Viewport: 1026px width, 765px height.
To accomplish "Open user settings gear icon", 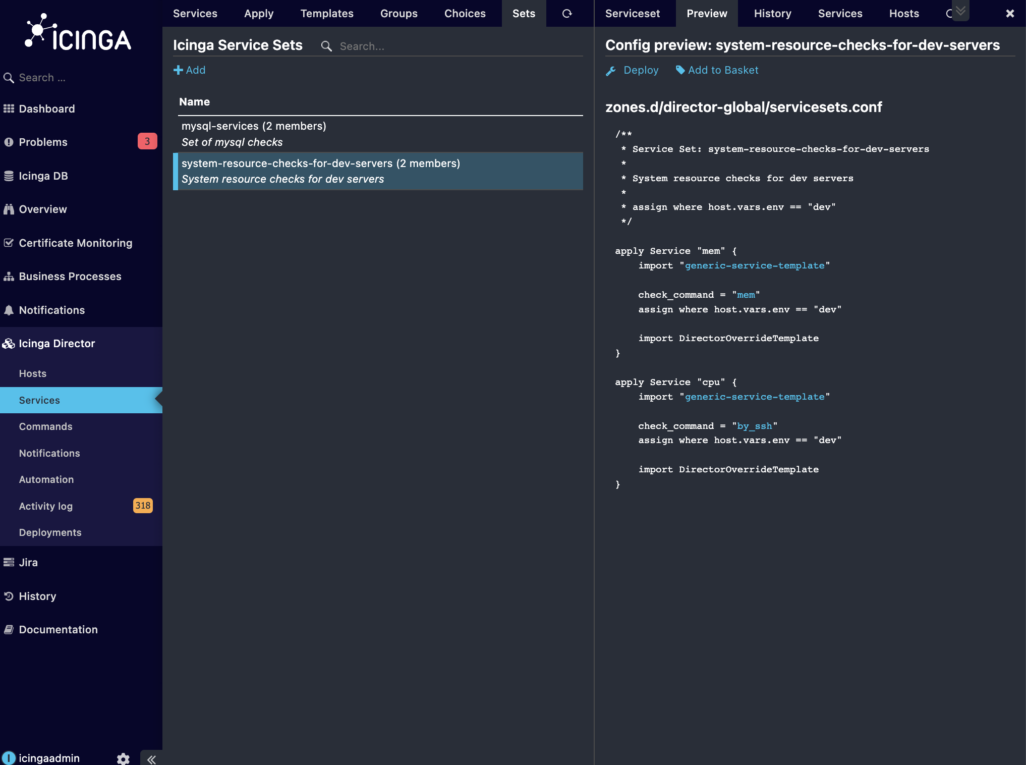I will 123,758.
